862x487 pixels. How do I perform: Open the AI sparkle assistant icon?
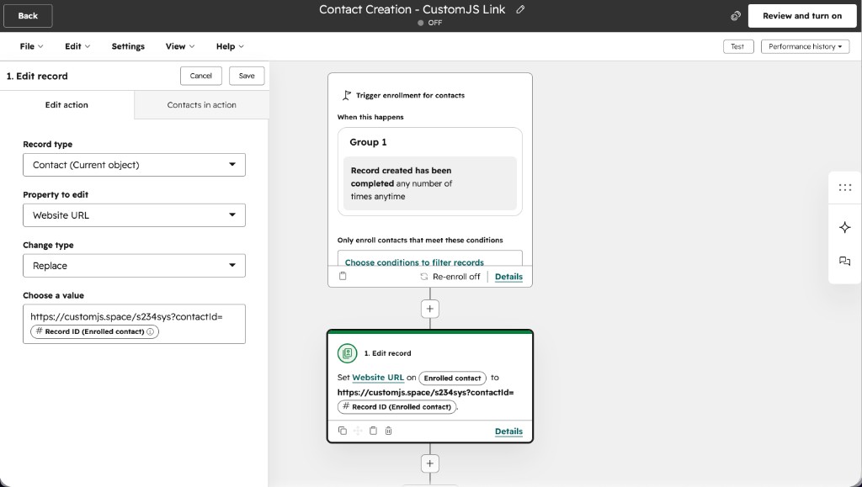point(845,227)
